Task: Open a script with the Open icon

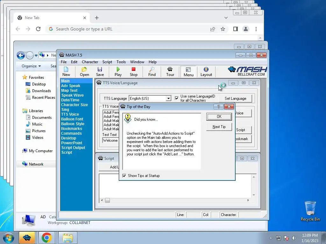Action: (x=84, y=71)
